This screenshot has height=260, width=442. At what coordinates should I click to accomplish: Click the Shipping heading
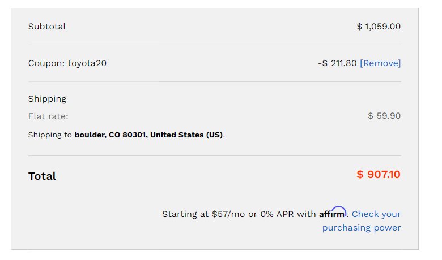pos(47,99)
